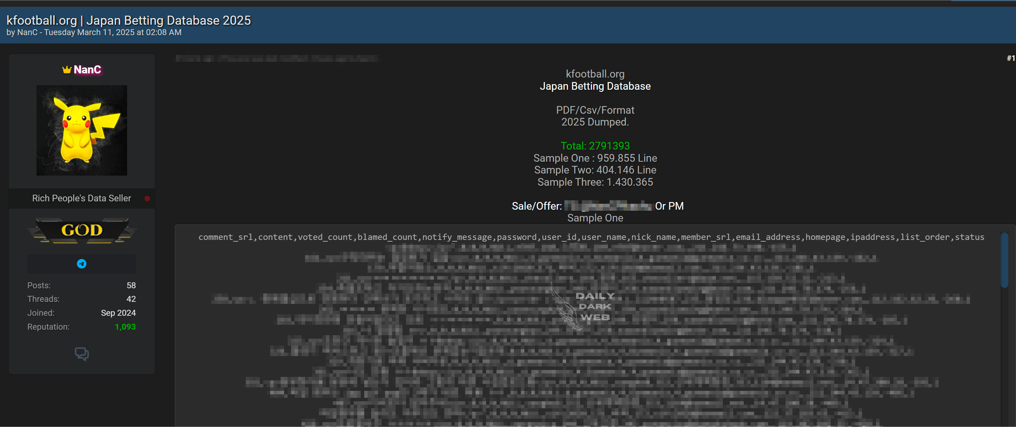Image resolution: width=1016 pixels, height=427 pixels.
Task: Click the red offline status dot
Action: coord(147,199)
